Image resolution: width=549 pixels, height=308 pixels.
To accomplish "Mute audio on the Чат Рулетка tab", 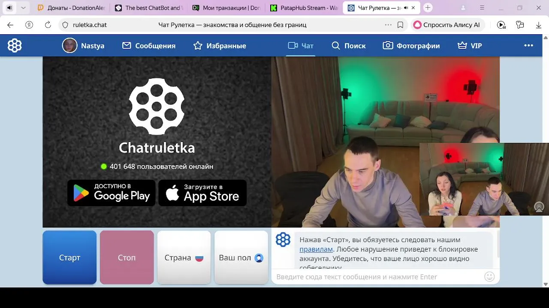I will 406,8.
